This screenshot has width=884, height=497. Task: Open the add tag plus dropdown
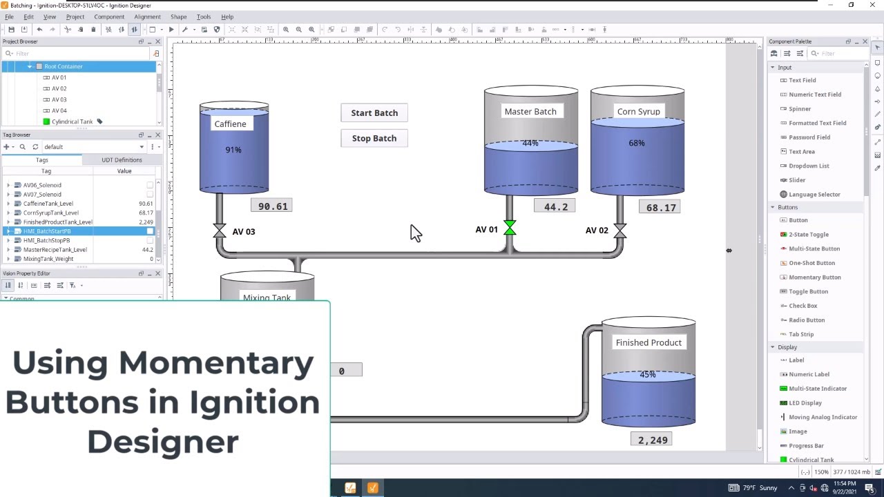point(8,147)
